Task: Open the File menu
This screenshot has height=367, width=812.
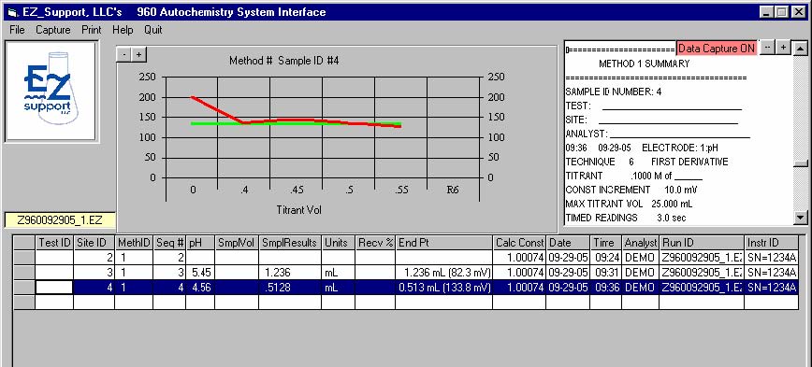Action: pyautogui.click(x=17, y=30)
